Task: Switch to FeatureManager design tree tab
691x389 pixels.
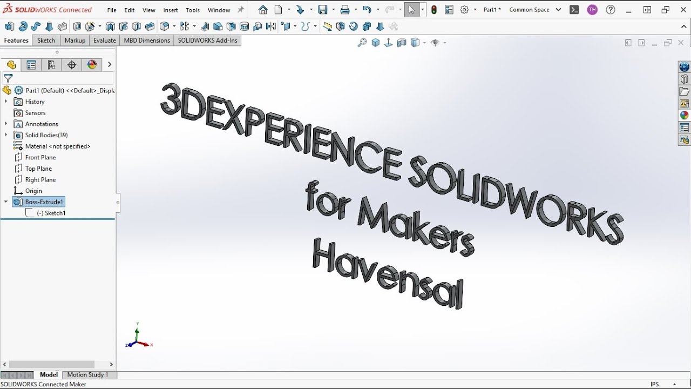Action: tap(11, 65)
